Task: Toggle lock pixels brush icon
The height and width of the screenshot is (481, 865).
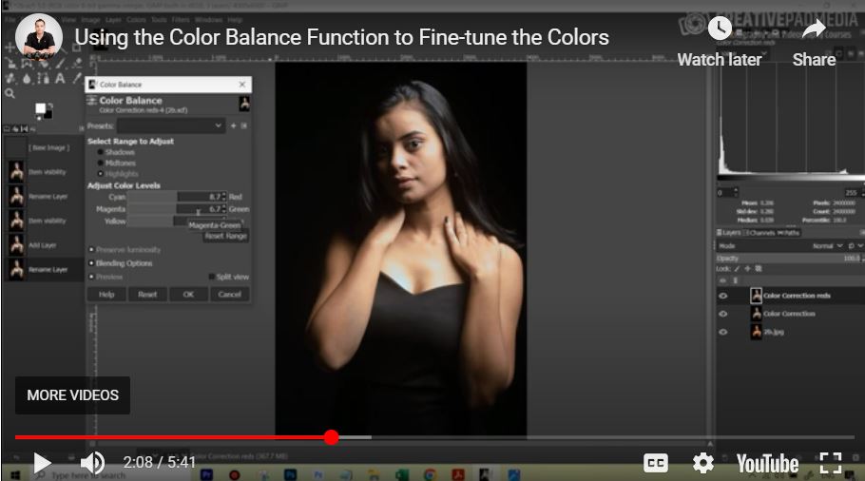Action: click(737, 269)
